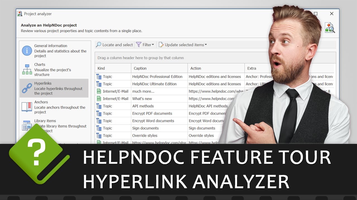The image size is (357, 200).
Task: Click the funnel Filter icon
Action: tap(139, 45)
